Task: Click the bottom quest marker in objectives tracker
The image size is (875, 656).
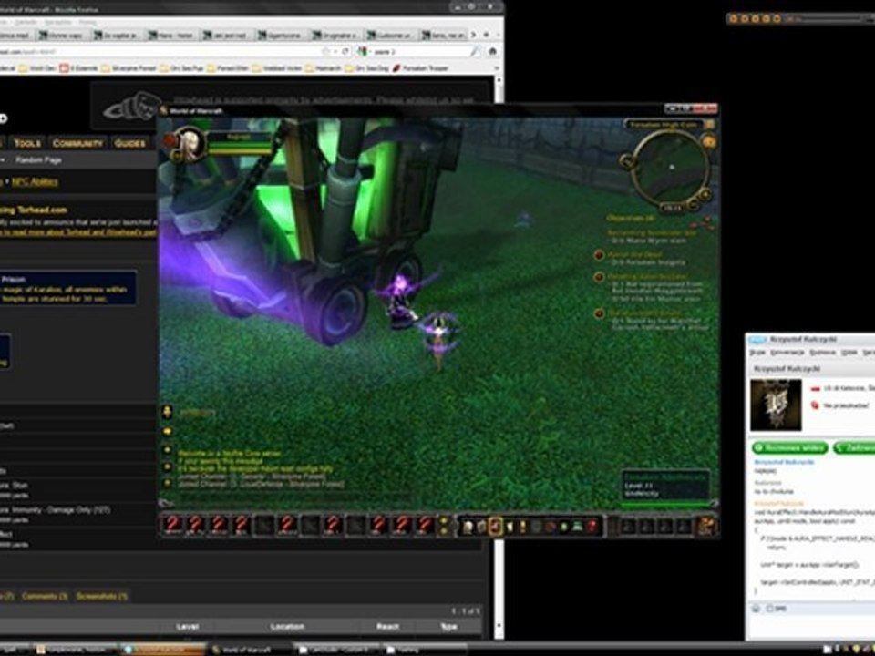Action: (600, 313)
